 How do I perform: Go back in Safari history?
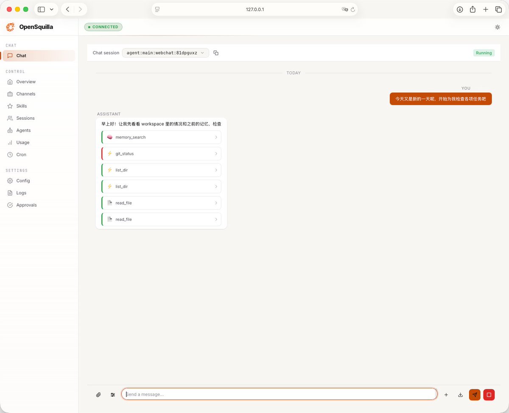67,9
